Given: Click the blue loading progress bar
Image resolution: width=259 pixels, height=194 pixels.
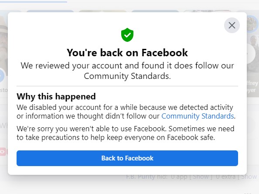Looking at the screenshot, I should tap(34, 2).
